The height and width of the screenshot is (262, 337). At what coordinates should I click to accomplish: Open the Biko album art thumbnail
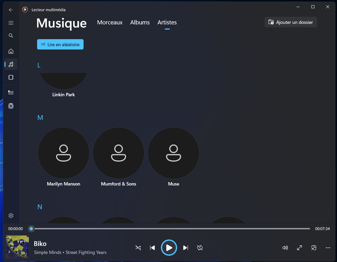(17, 247)
